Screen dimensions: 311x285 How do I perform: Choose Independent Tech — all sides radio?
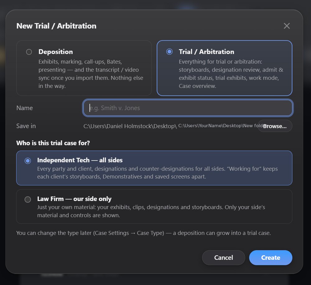28,161
